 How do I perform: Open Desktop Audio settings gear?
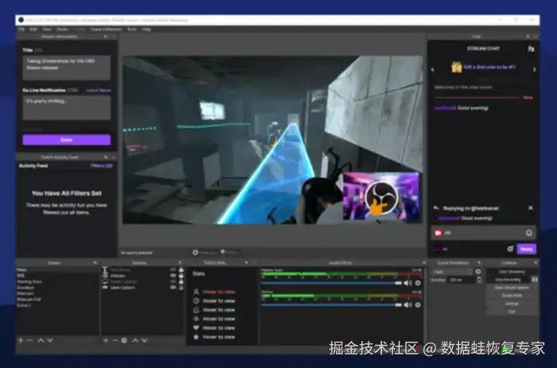pyautogui.click(x=418, y=283)
